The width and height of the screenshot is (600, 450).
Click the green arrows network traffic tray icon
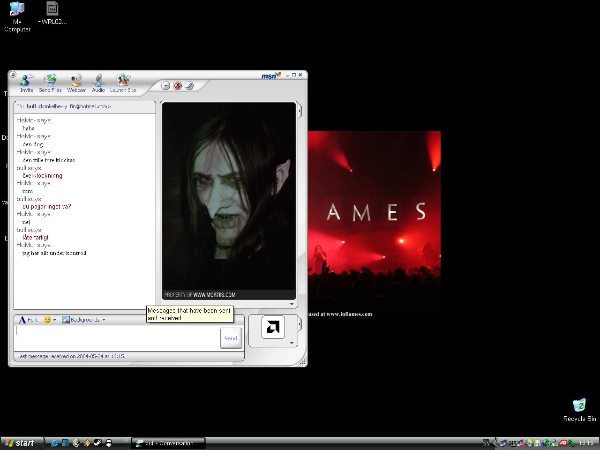571,443
